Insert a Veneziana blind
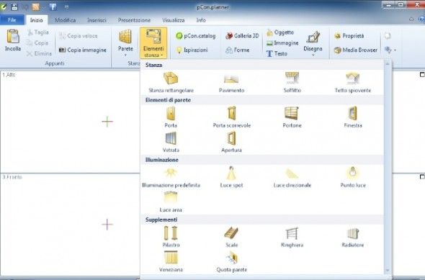The height and width of the screenshot is (280, 425). coord(171,261)
